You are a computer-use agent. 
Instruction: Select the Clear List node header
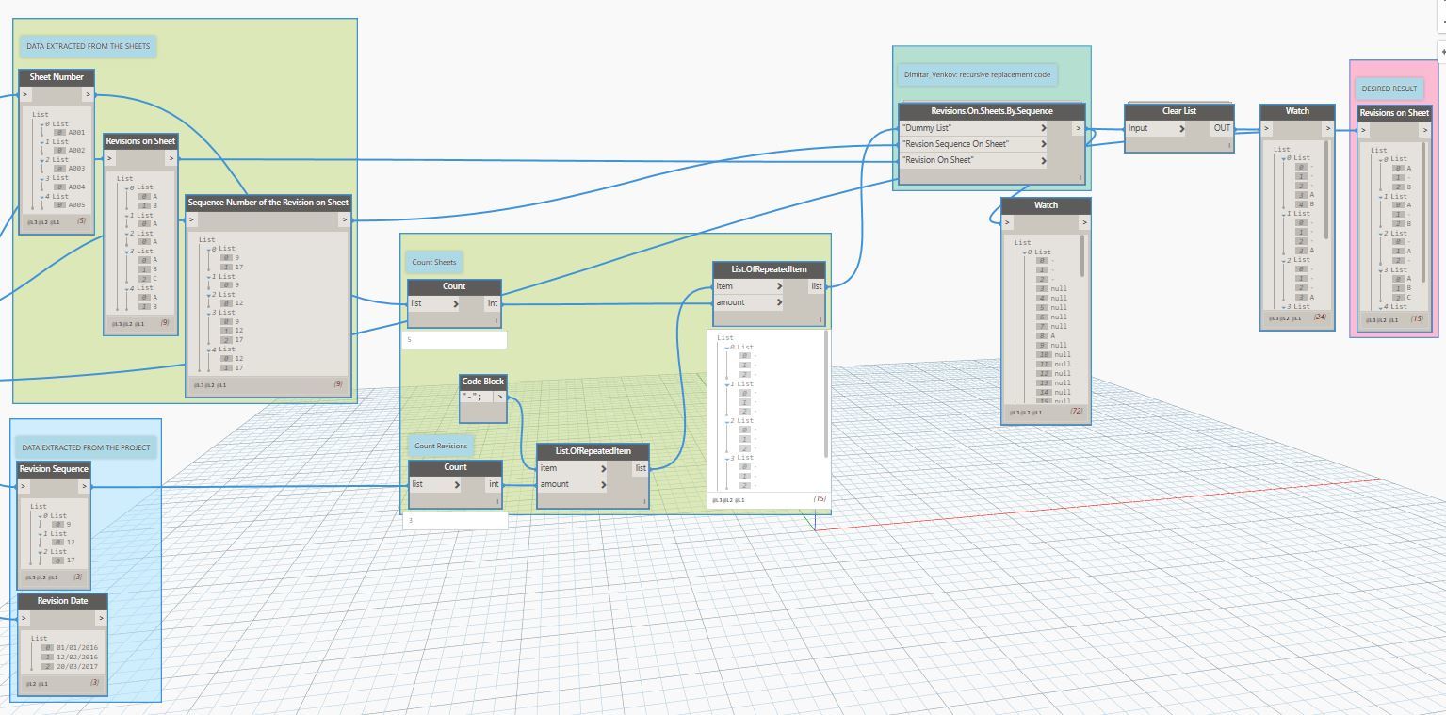[1178, 111]
